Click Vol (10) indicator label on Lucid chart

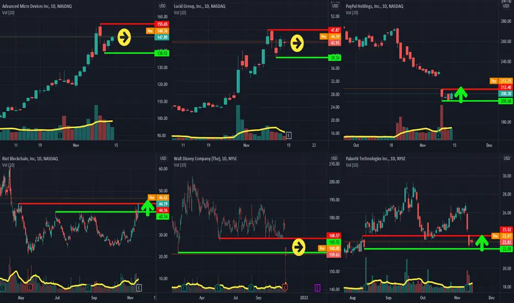coord(180,13)
